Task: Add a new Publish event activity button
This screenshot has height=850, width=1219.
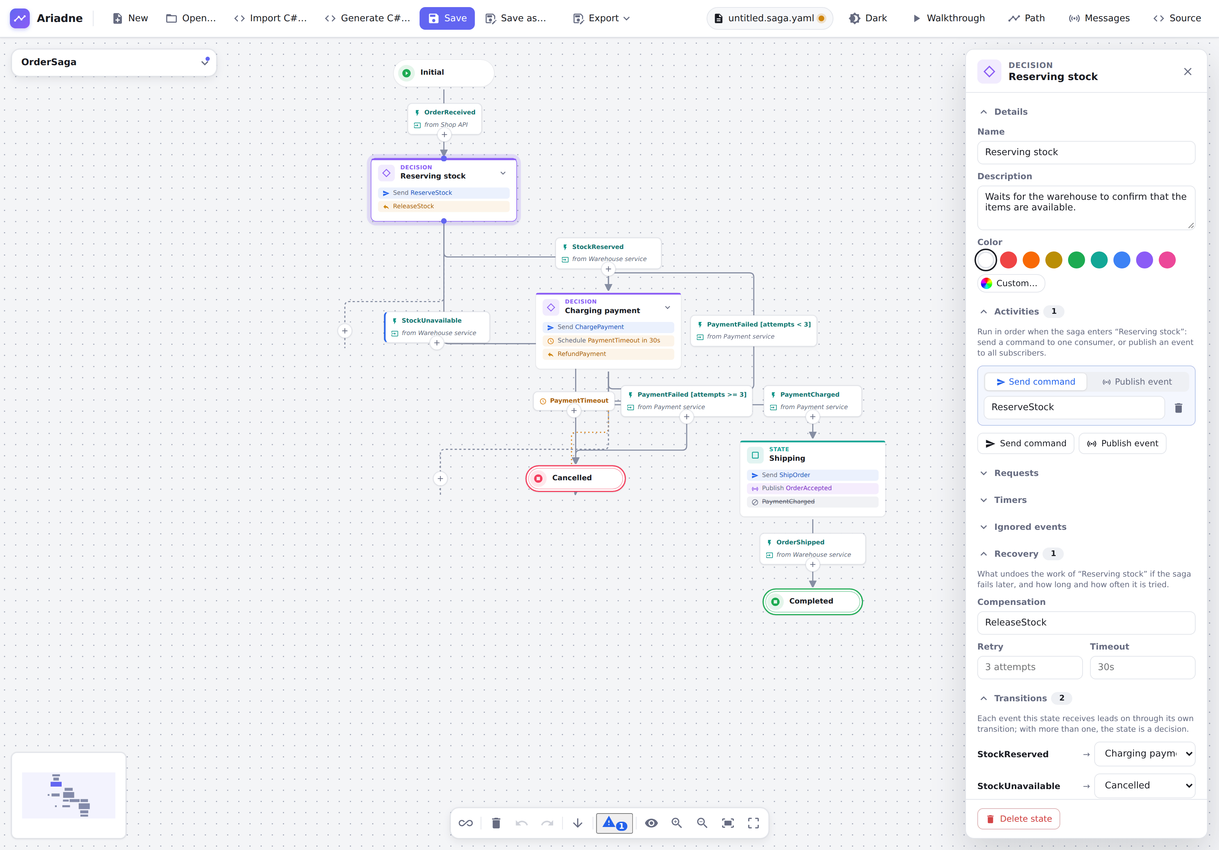Action: [x=1122, y=443]
